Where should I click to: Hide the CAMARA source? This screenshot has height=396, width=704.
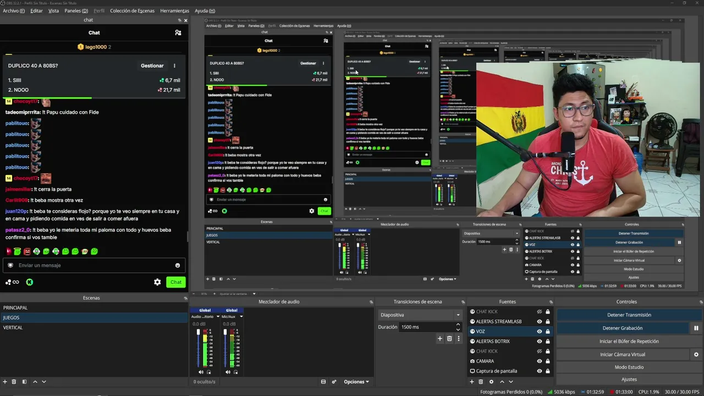540,361
